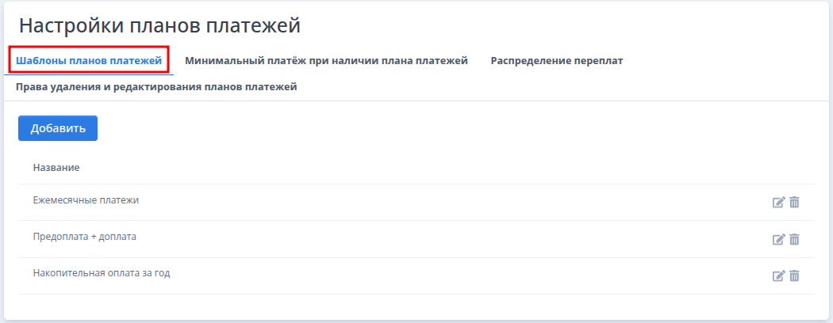Open the Минимальный платёж при наличии плана платежей tab

pyautogui.click(x=326, y=60)
